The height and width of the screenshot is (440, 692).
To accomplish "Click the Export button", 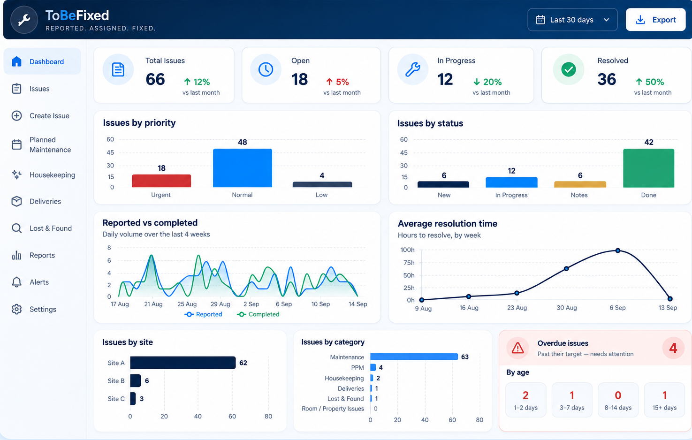I will [x=655, y=20].
